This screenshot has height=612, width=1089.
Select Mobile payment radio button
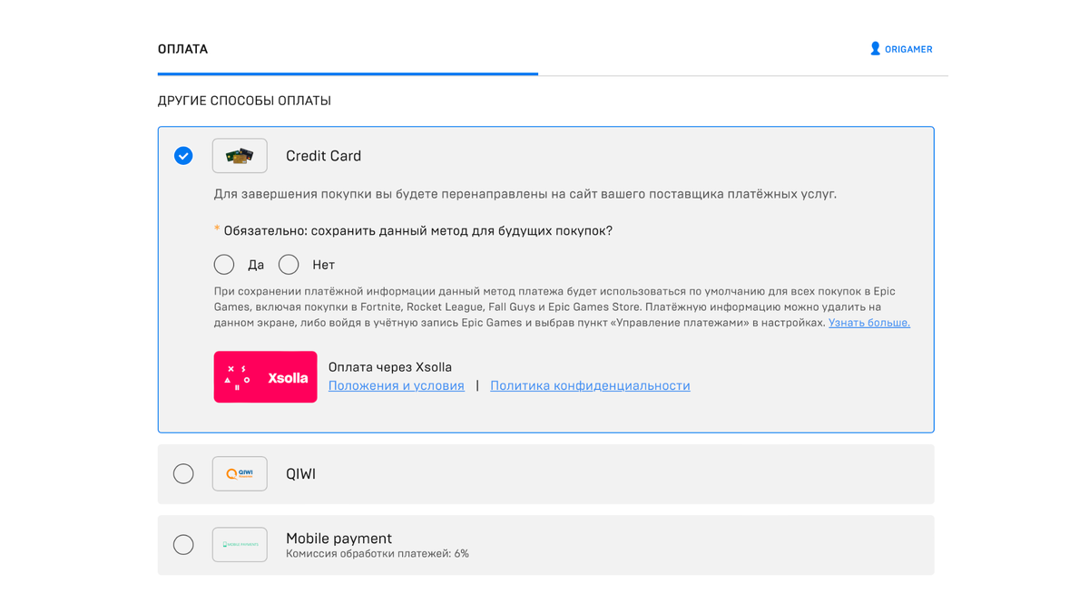pos(183,544)
